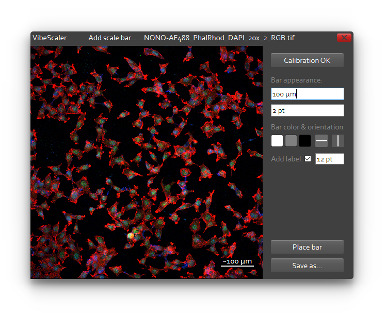Pick the black bar color swatch

(x=305, y=141)
